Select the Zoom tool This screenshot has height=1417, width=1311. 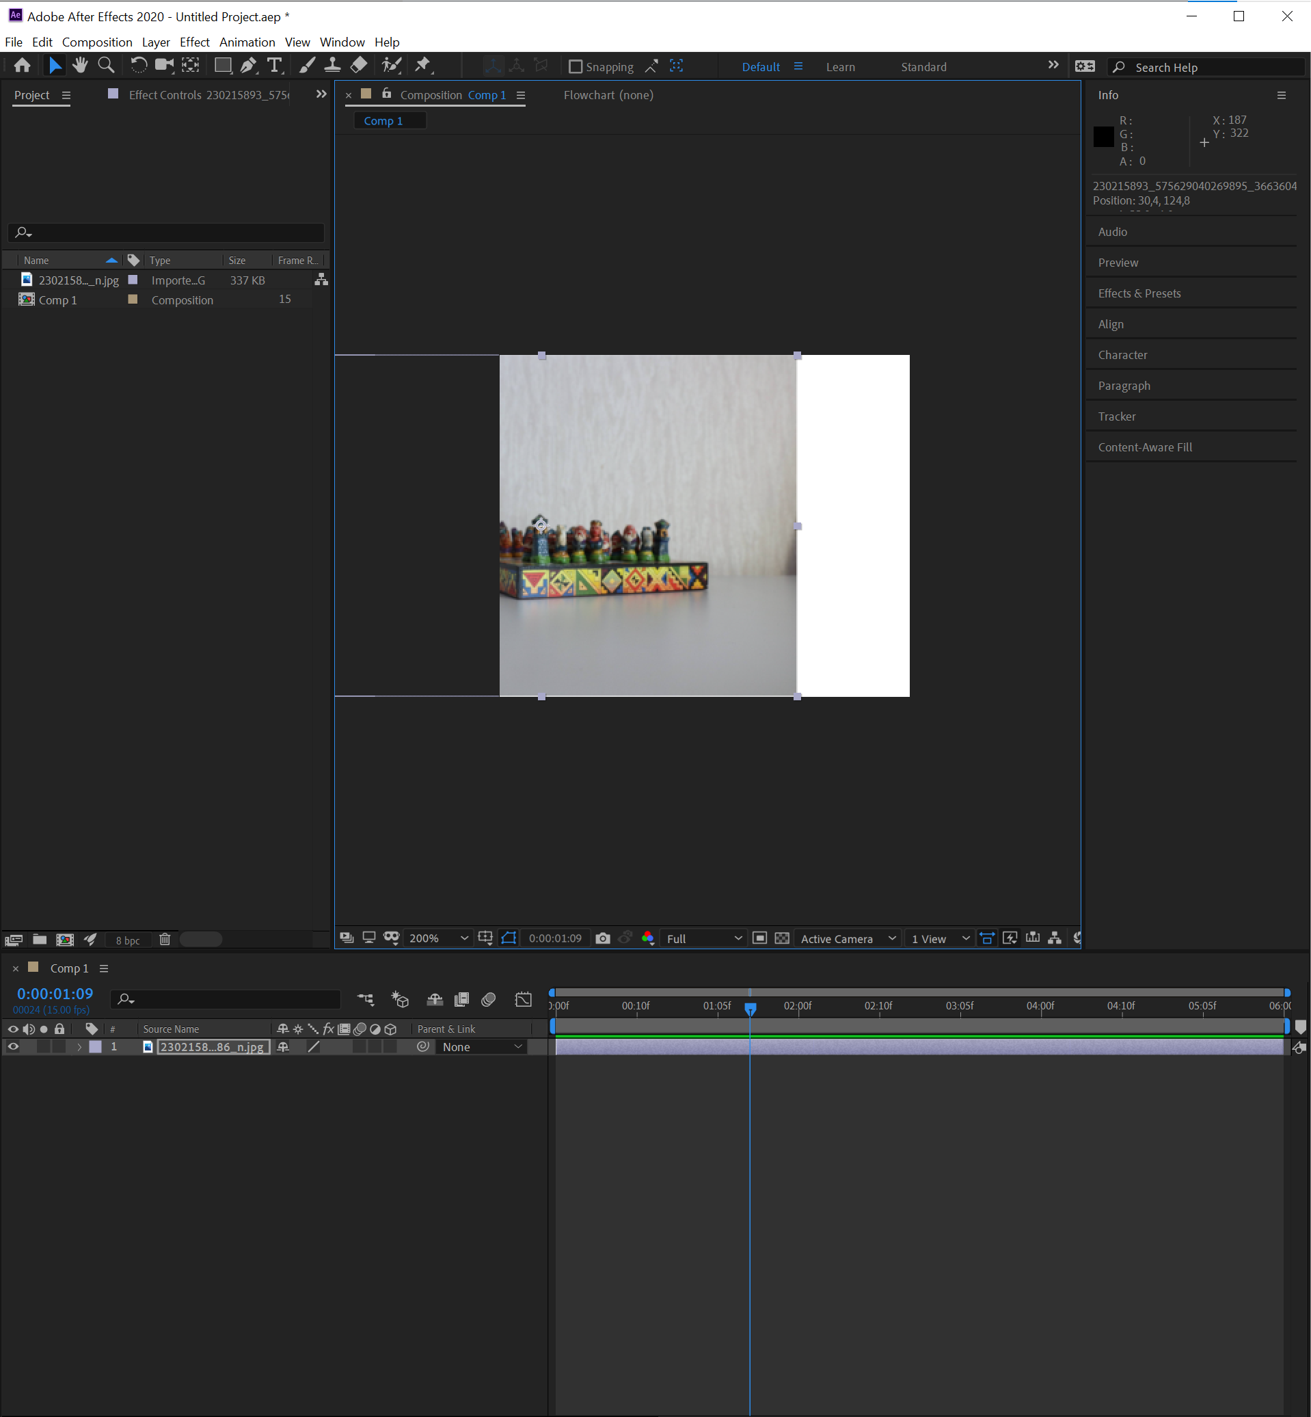click(107, 66)
